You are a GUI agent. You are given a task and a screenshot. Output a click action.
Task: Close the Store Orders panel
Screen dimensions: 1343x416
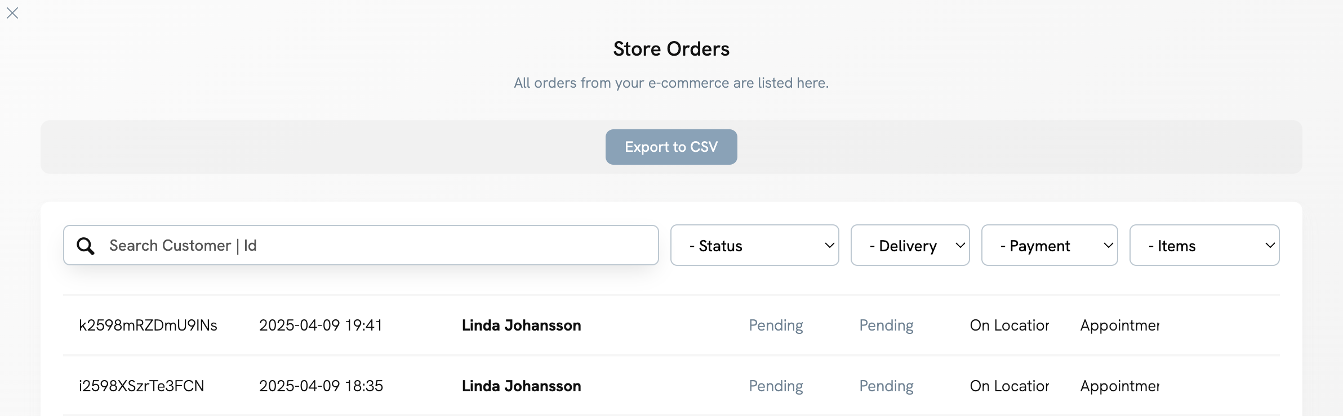click(12, 13)
